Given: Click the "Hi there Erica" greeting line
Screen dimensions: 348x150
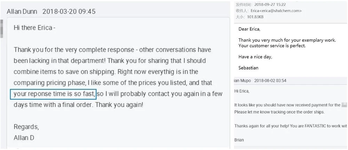Looking at the screenshot, I should 34,28.
